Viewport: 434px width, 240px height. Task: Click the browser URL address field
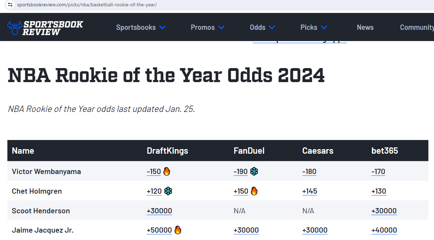click(x=225, y=5)
